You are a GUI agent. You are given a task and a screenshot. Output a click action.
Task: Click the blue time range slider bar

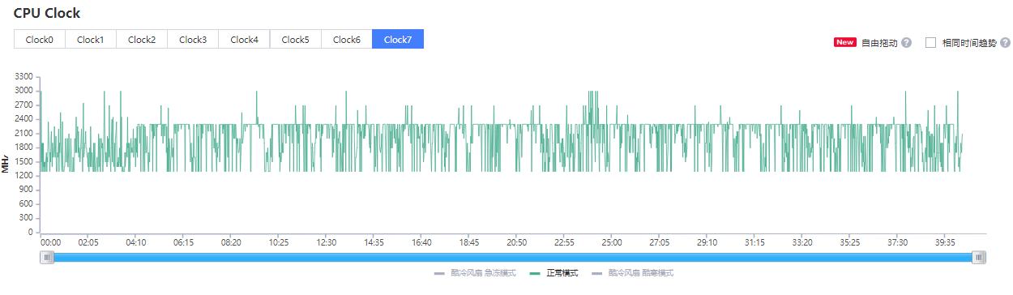pos(514,257)
